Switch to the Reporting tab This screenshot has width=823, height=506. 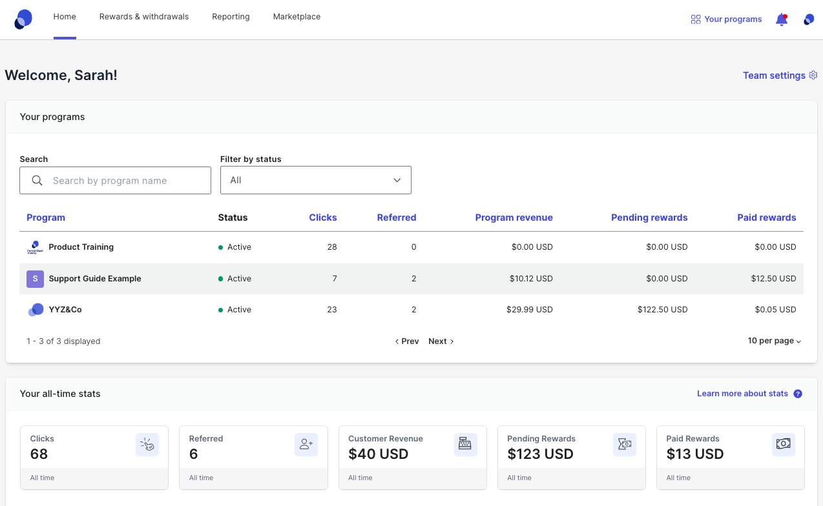(x=231, y=17)
